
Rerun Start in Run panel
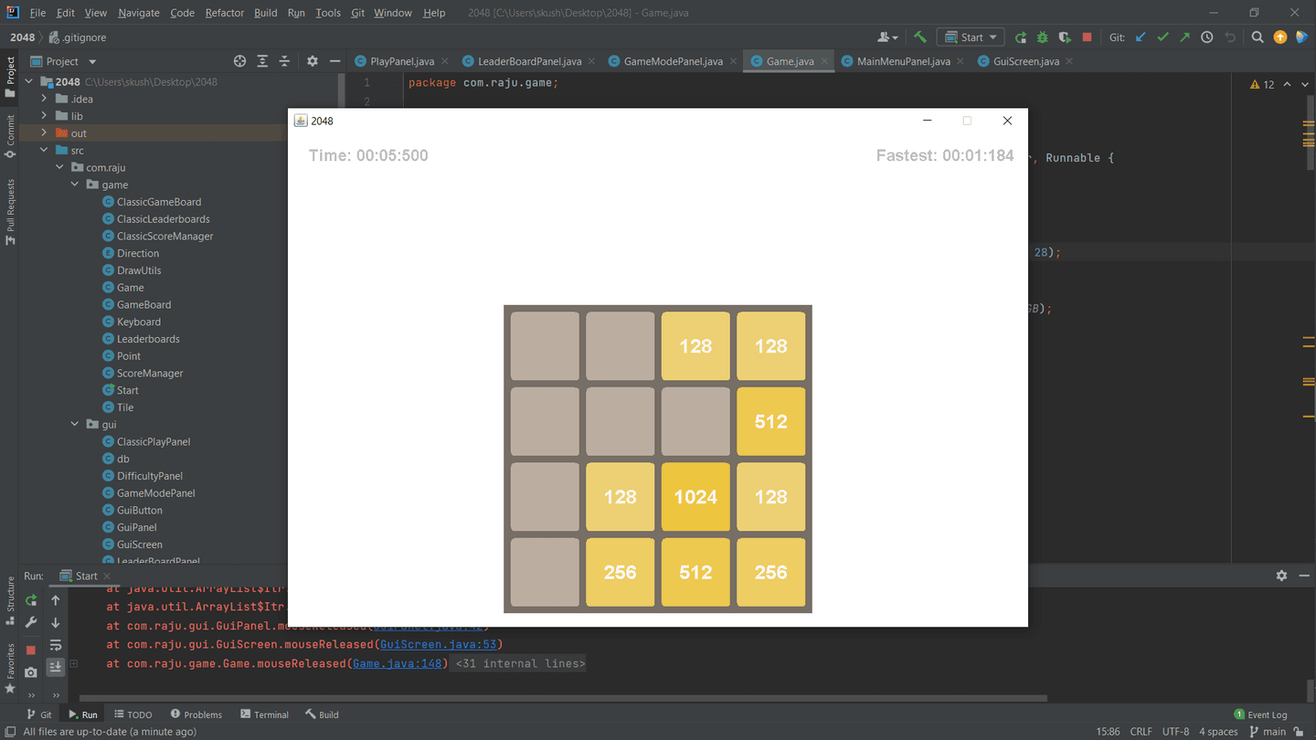coord(31,600)
